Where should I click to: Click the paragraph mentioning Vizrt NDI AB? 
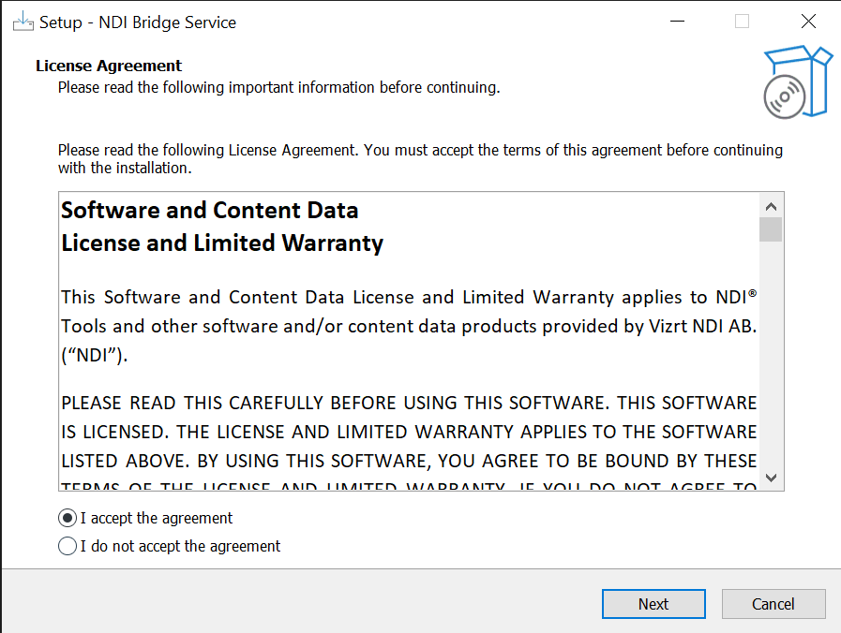point(409,326)
